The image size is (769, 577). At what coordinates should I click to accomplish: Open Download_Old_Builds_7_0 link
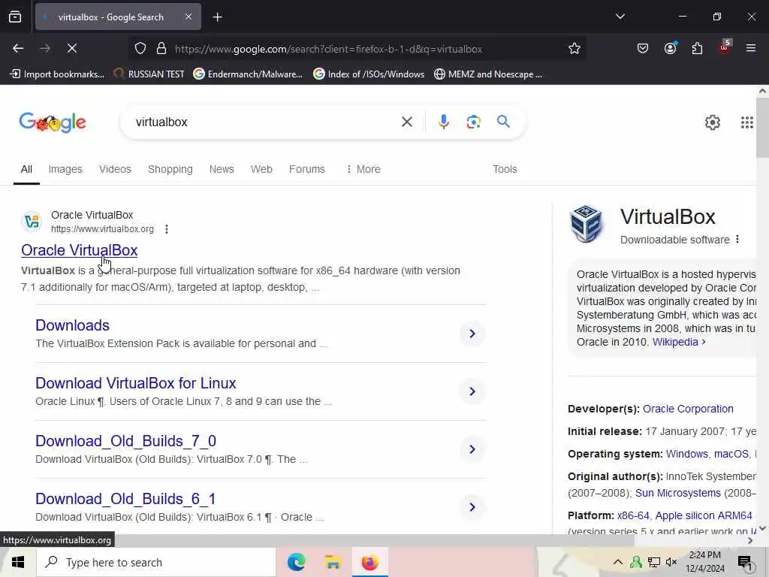click(x=126, y=441)
